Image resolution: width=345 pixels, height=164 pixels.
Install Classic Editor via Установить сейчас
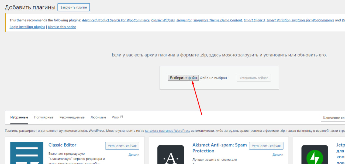[x=122, y=146]
